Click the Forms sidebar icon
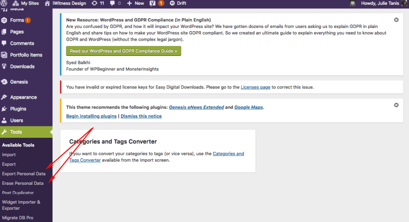 (x=4, y=20)
